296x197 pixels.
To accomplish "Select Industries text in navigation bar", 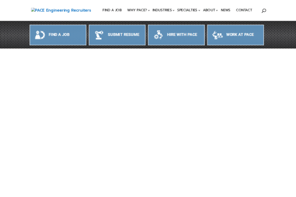I will [162, 10].
